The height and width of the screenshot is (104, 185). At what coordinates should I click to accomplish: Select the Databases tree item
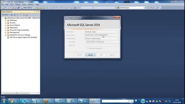coord(13,21)
